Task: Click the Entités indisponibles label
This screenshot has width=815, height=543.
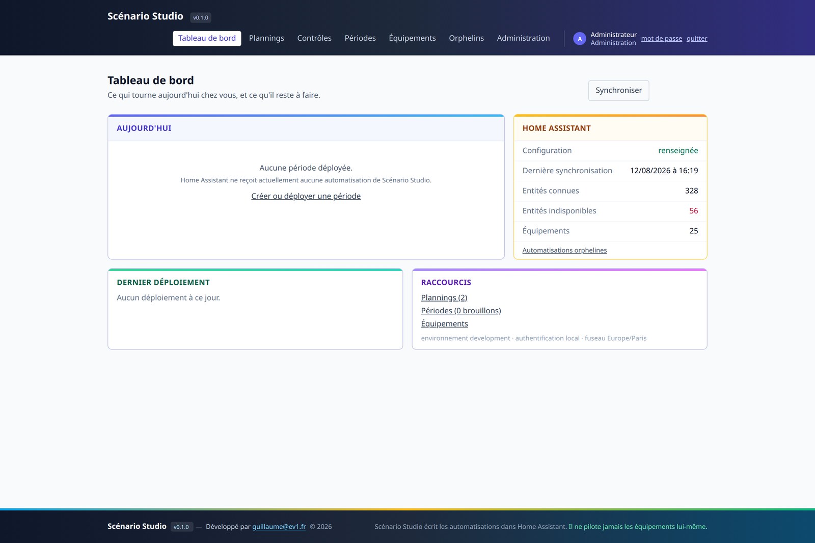Action: [559, 211]
